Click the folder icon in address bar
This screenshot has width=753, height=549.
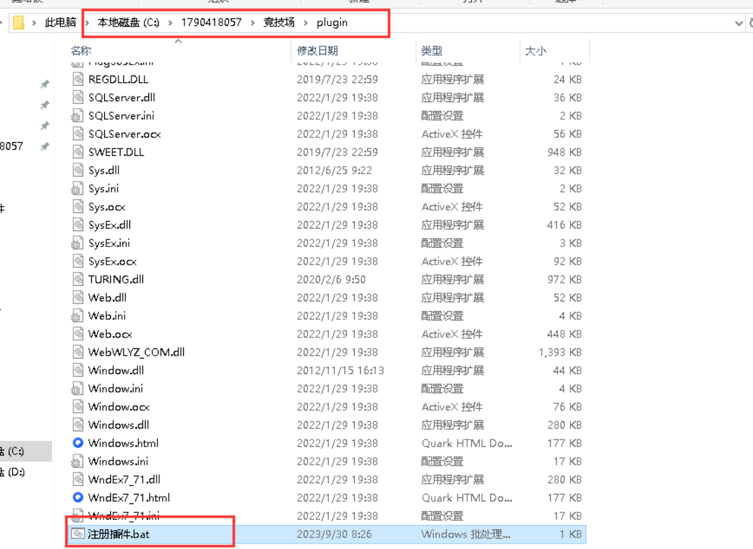click(18, 22)
